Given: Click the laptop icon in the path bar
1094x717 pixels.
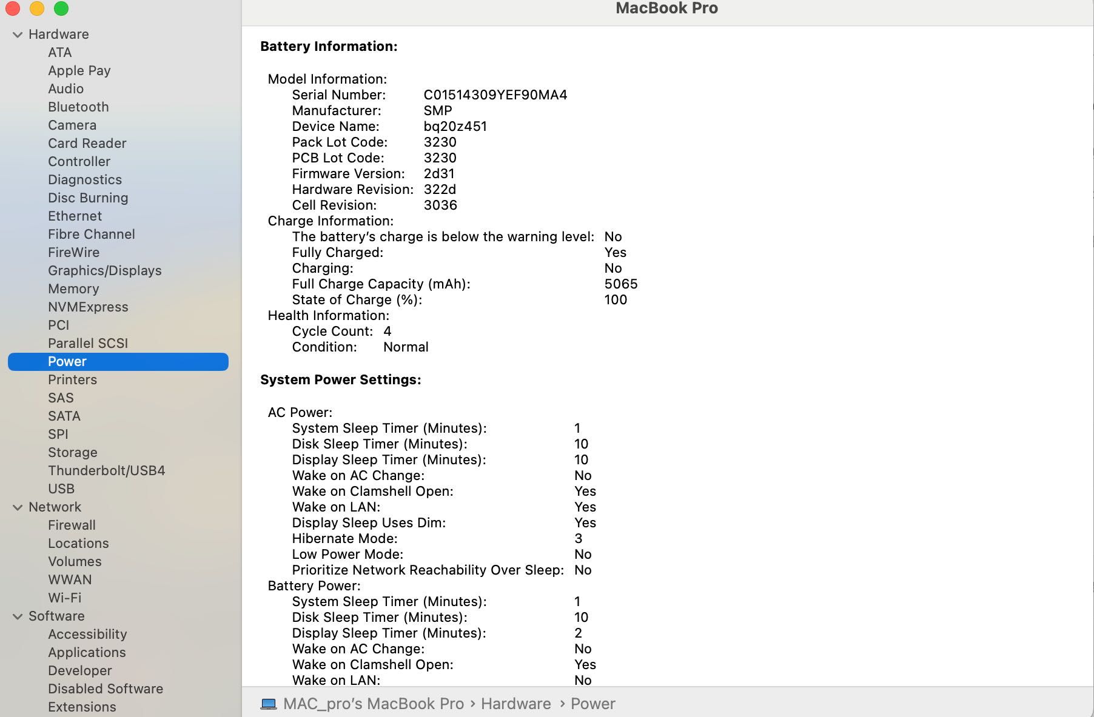Looking at the screenshot, I should click(268, 704).
